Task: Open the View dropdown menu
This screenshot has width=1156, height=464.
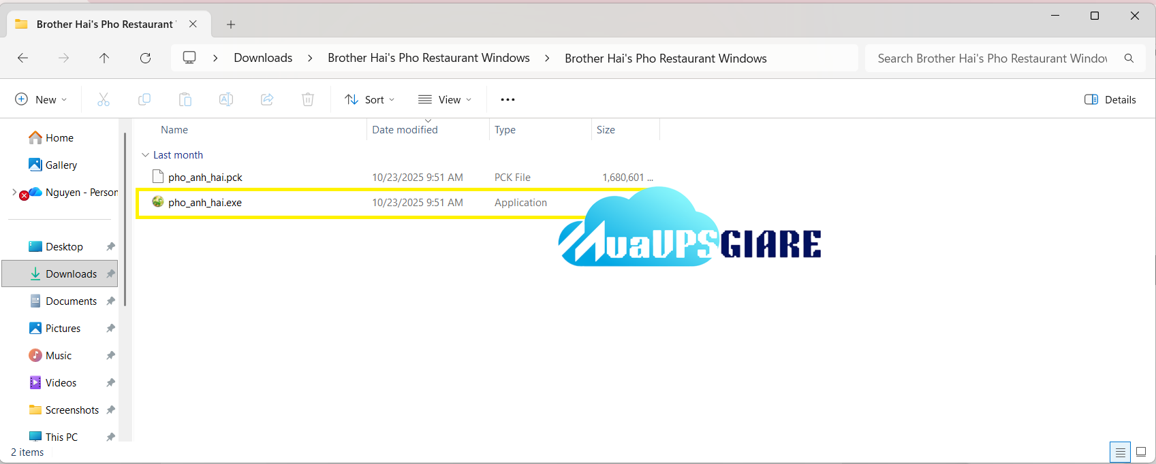Action: [x=445, y=99]
